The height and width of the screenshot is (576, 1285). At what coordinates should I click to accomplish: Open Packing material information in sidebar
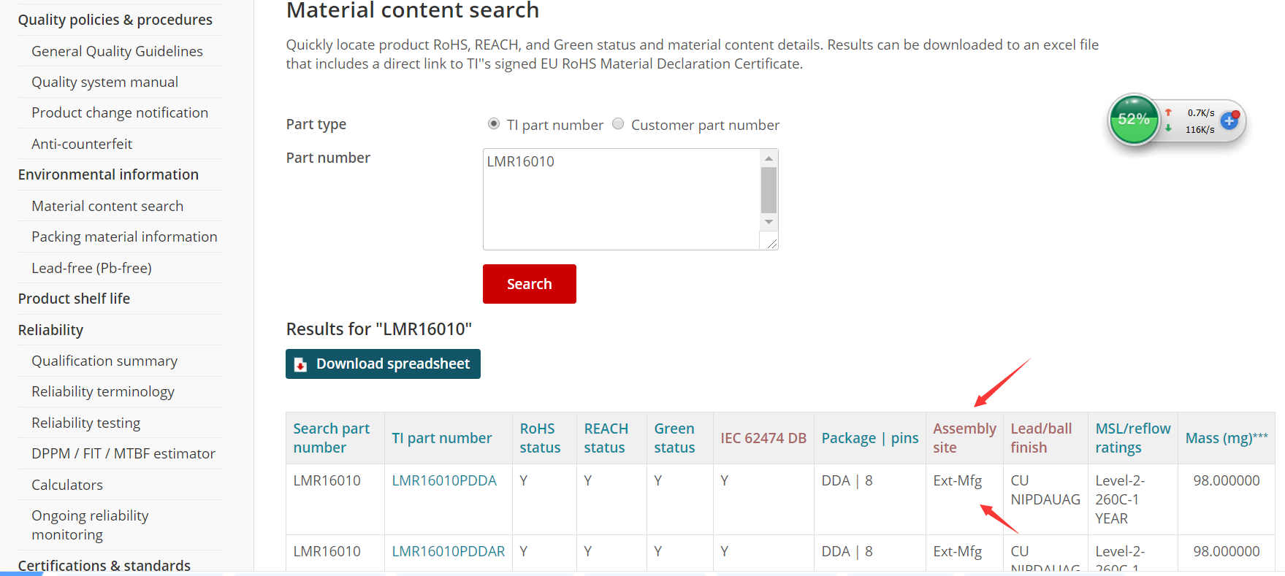coord(124,237)
